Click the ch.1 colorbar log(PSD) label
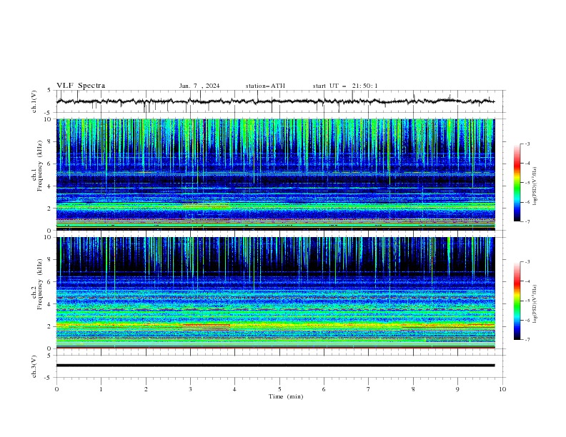566x437 pixels. [x=535, y=186]
